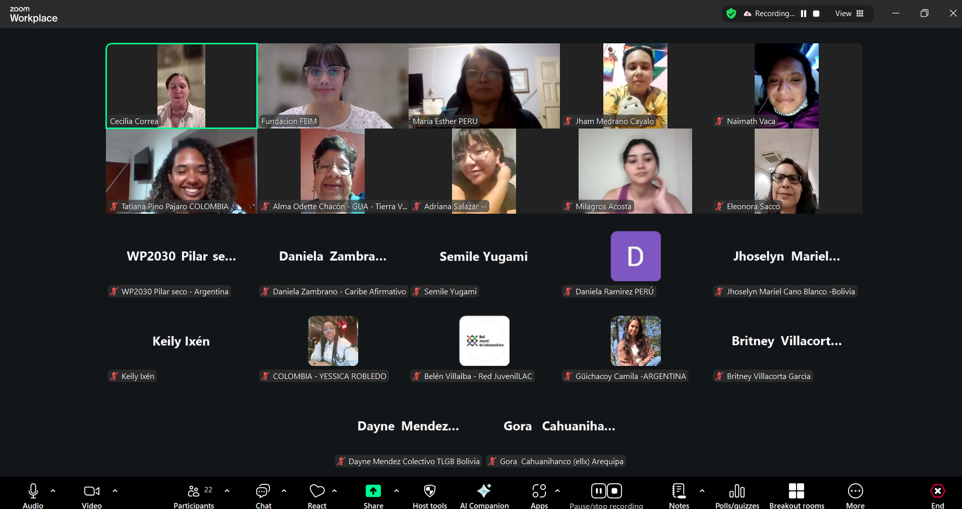Open the Notes icon
962x509 pixels.
click(x=678, y=491)
